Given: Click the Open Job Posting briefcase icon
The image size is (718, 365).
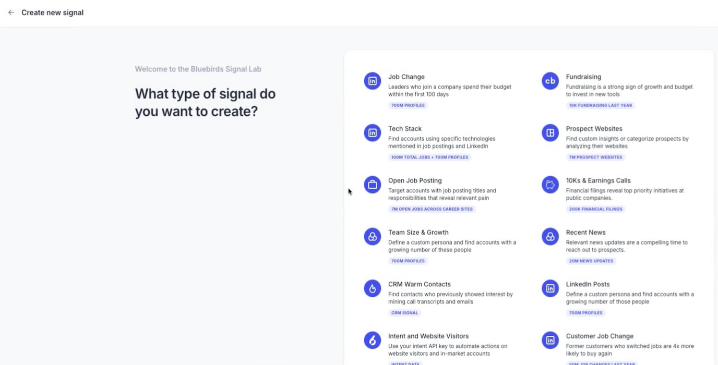Looking at the screenshot, I should coord(373,185).
